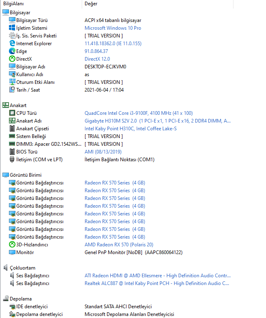Open the Realtek ALC887 audio link
This screenshot has width=266, height=318.
157,283
